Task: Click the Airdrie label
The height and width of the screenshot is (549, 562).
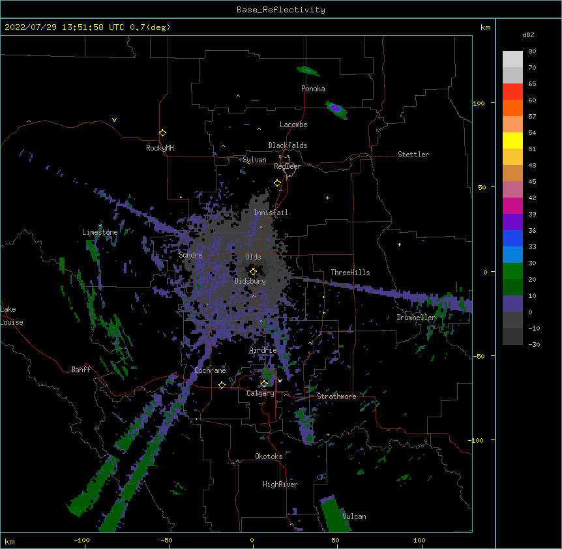Action: (x=263, y=350)
